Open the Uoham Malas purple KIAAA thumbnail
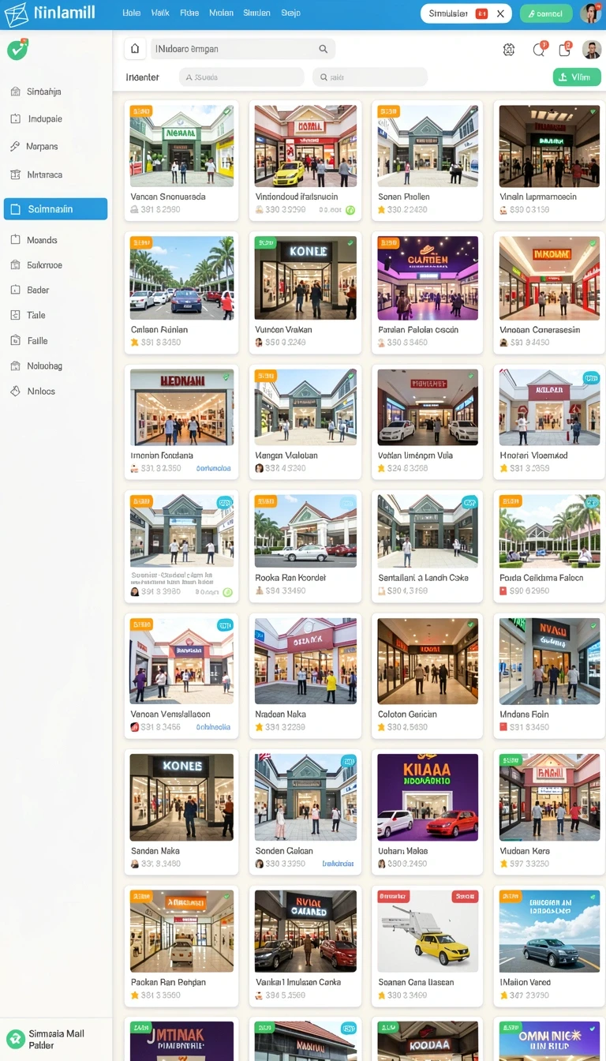The width and height of the screenshot is (606, 1061). (x=428, y=797)
